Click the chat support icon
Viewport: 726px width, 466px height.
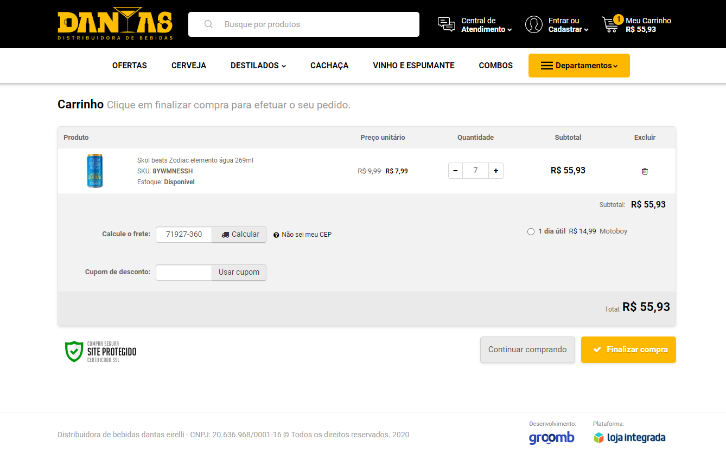pyautogui.click(x=447, y=24)
